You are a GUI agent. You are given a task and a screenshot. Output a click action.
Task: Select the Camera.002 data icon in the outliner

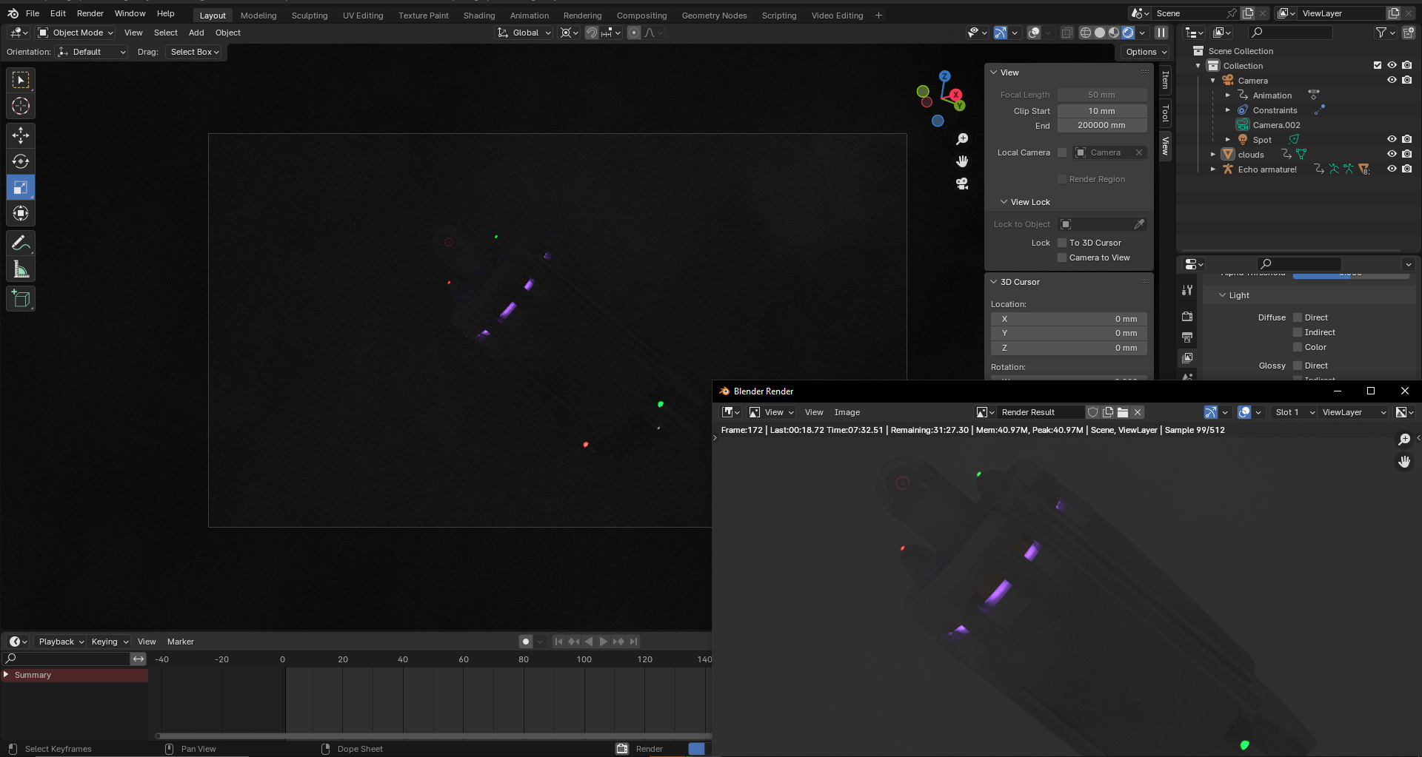coord(1241,124)
